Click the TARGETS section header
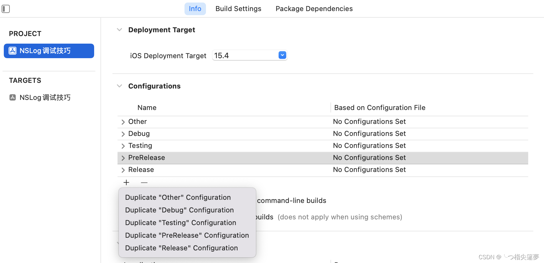 25,81
